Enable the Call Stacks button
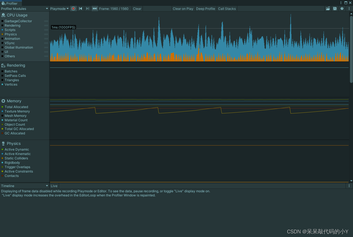The width and height of the screenshot is (353, 237). pos(227,9)
